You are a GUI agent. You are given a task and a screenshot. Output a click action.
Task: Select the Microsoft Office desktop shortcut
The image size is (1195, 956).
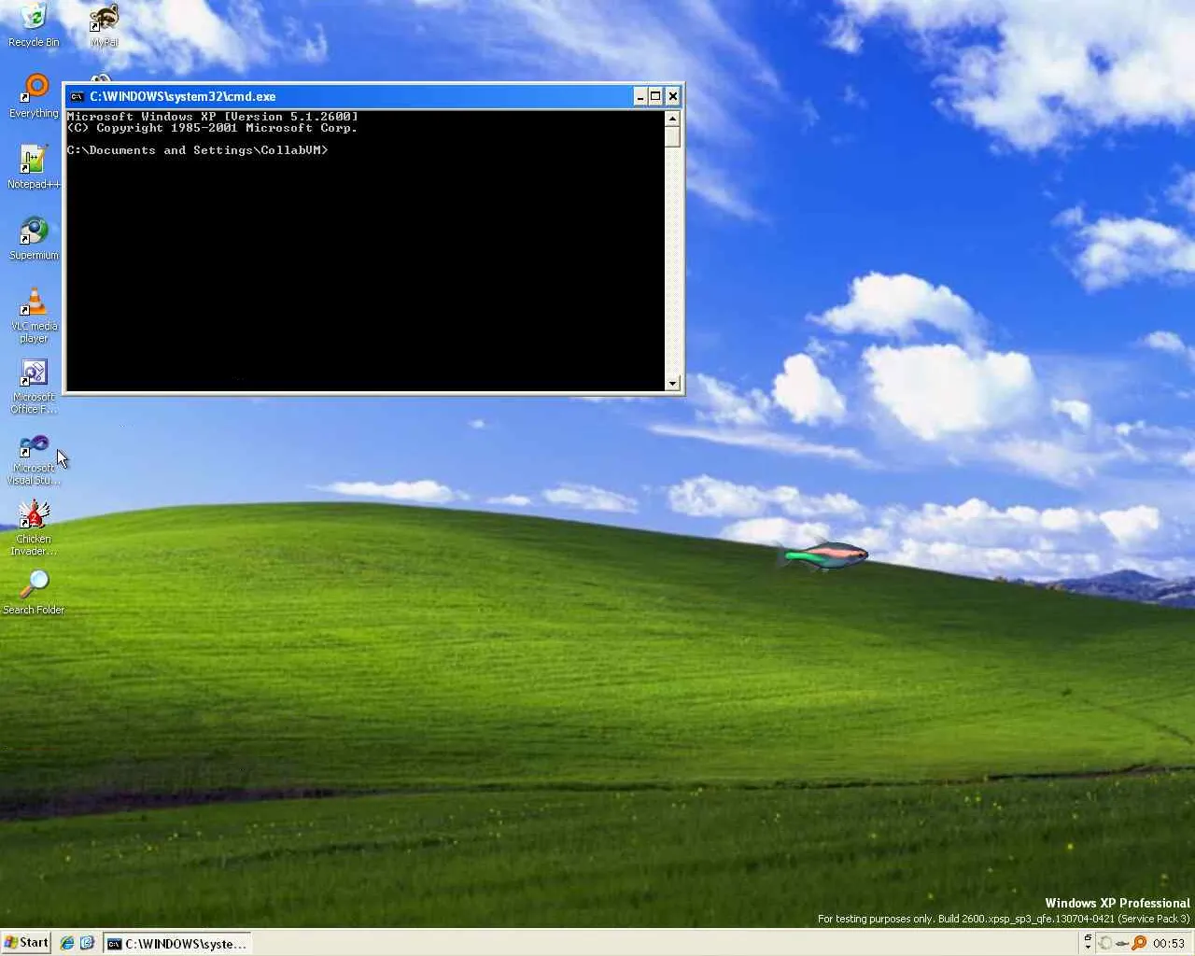tap(34, 386)
